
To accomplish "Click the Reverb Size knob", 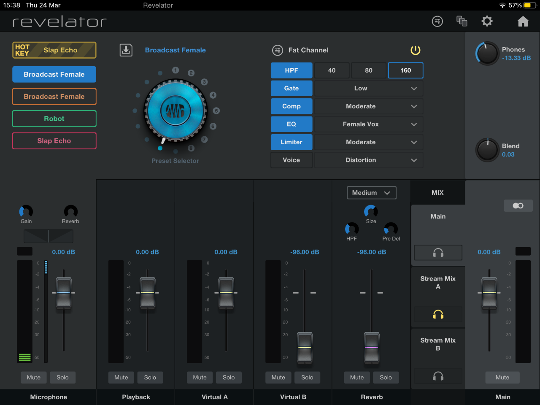I will (371, 211).
